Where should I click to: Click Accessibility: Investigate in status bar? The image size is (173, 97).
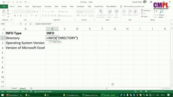point(43,92)
